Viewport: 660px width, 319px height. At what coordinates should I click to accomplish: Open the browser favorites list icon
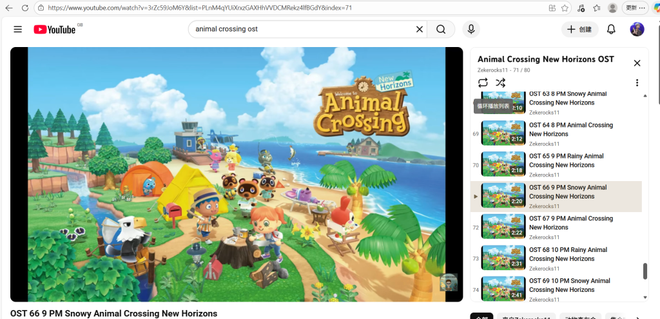click(597, 8)
